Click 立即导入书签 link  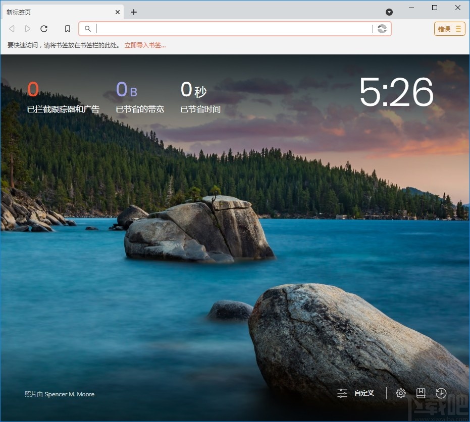145,45
